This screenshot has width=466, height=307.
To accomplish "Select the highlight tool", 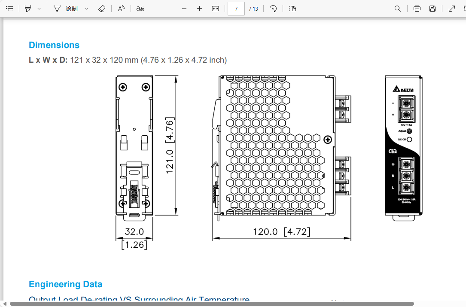I will coord(28,9).
